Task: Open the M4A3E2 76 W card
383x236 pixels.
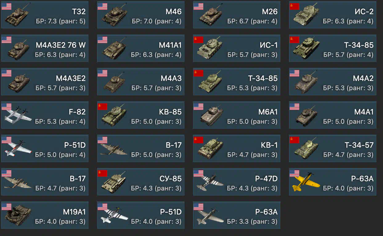Action: point(45,48)
